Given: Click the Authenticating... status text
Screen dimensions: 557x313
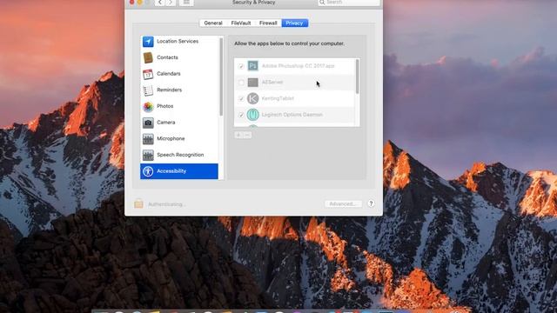Looking at the screenshot, I should [167, 204].
